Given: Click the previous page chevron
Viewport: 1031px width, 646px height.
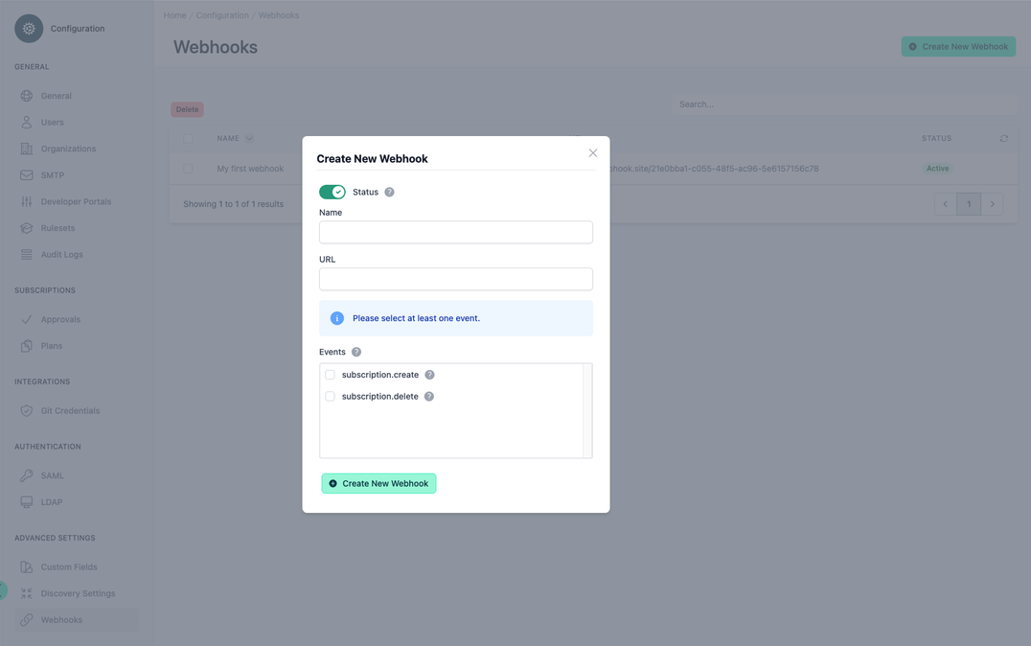Looking at the screenshot, I should [x=945, y=203].
